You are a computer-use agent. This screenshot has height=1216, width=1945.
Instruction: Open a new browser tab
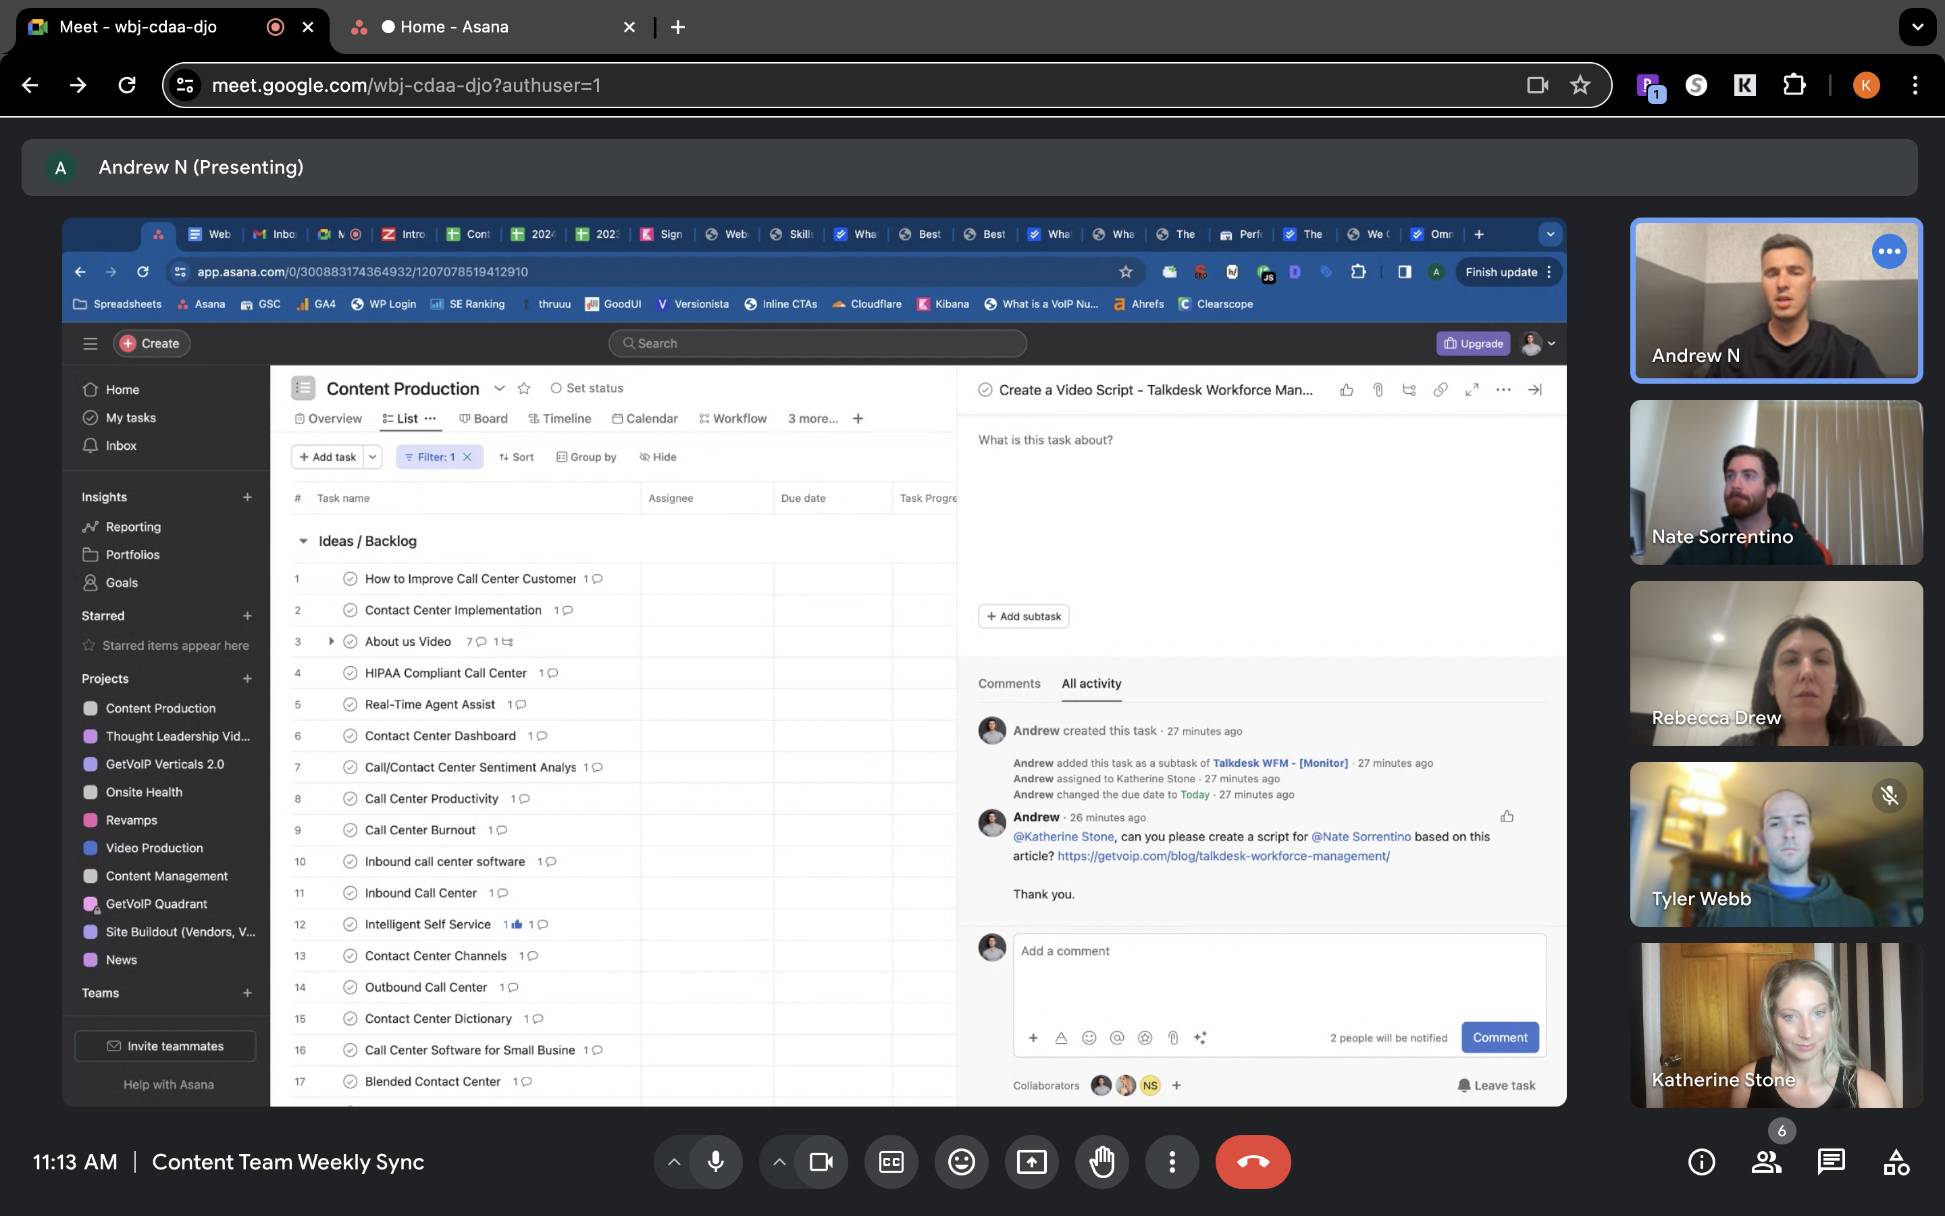pos(677,26)
